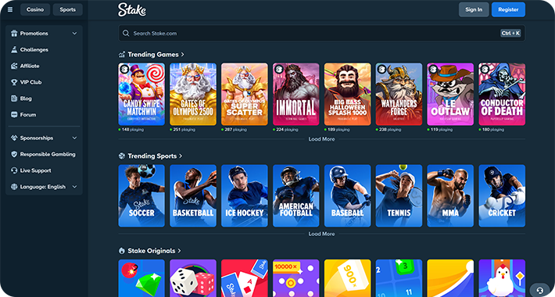
Task: Select the American Football sport card
Action: (296, 195)
